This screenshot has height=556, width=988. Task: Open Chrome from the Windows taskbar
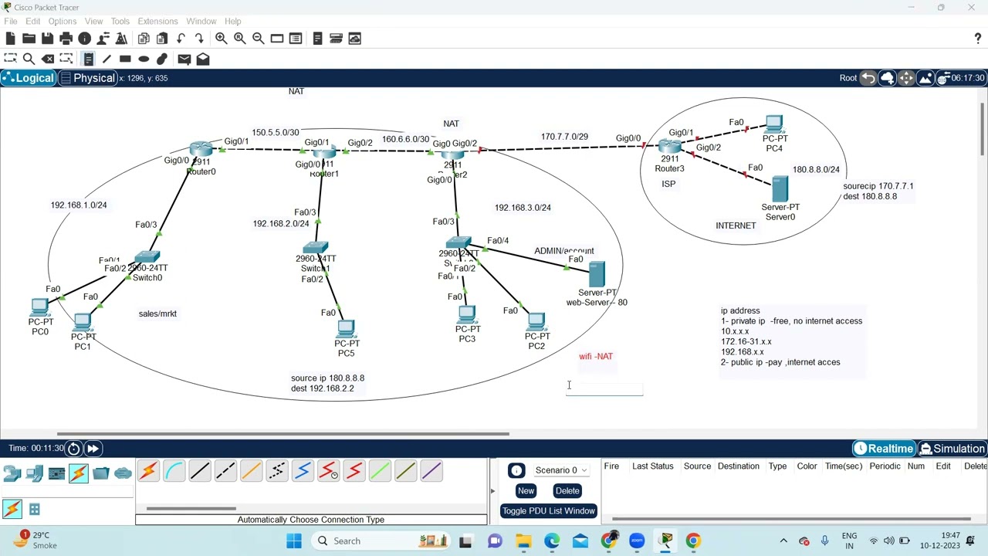tap(693, 541)
